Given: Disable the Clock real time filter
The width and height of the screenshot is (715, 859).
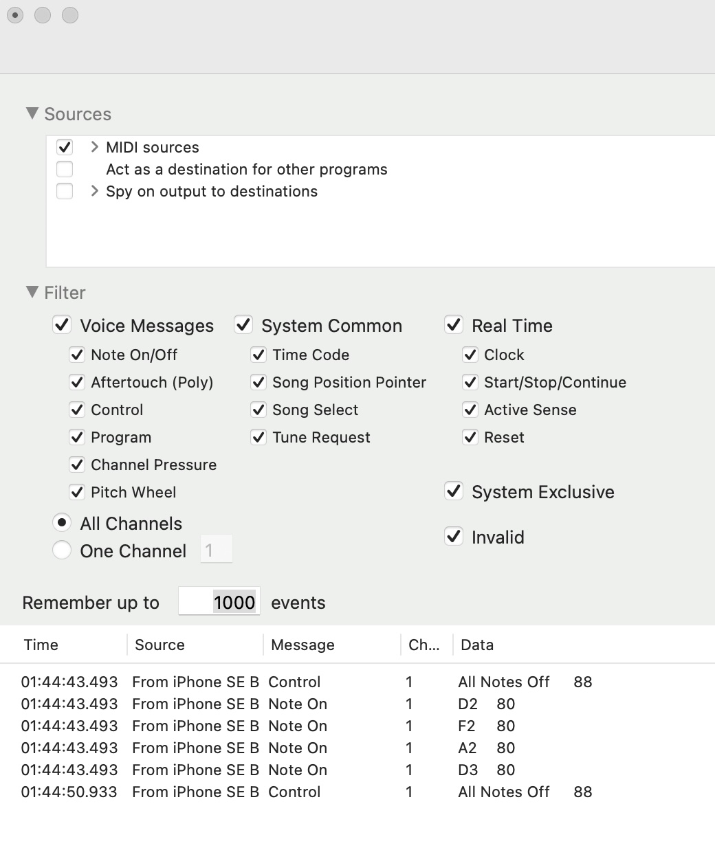Looking at the screenshot, I should [x=470, y=355].
